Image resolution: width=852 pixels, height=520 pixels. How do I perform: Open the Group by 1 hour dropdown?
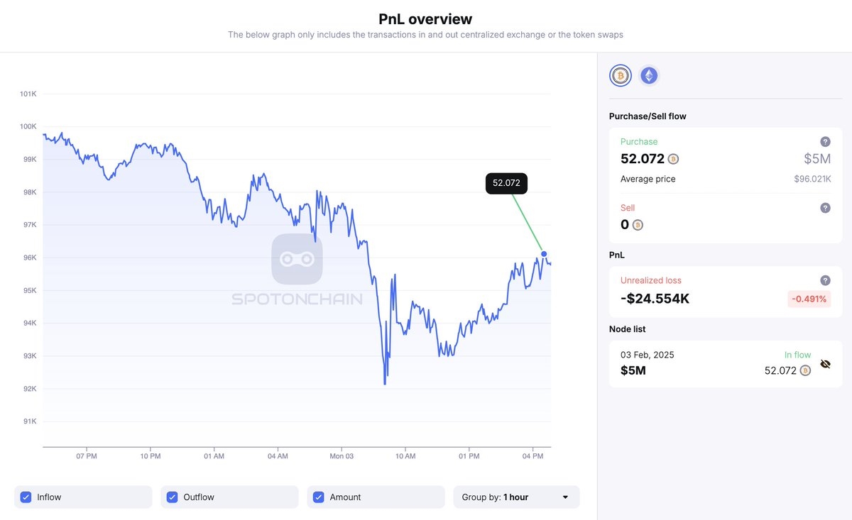[x=516, y=497]
